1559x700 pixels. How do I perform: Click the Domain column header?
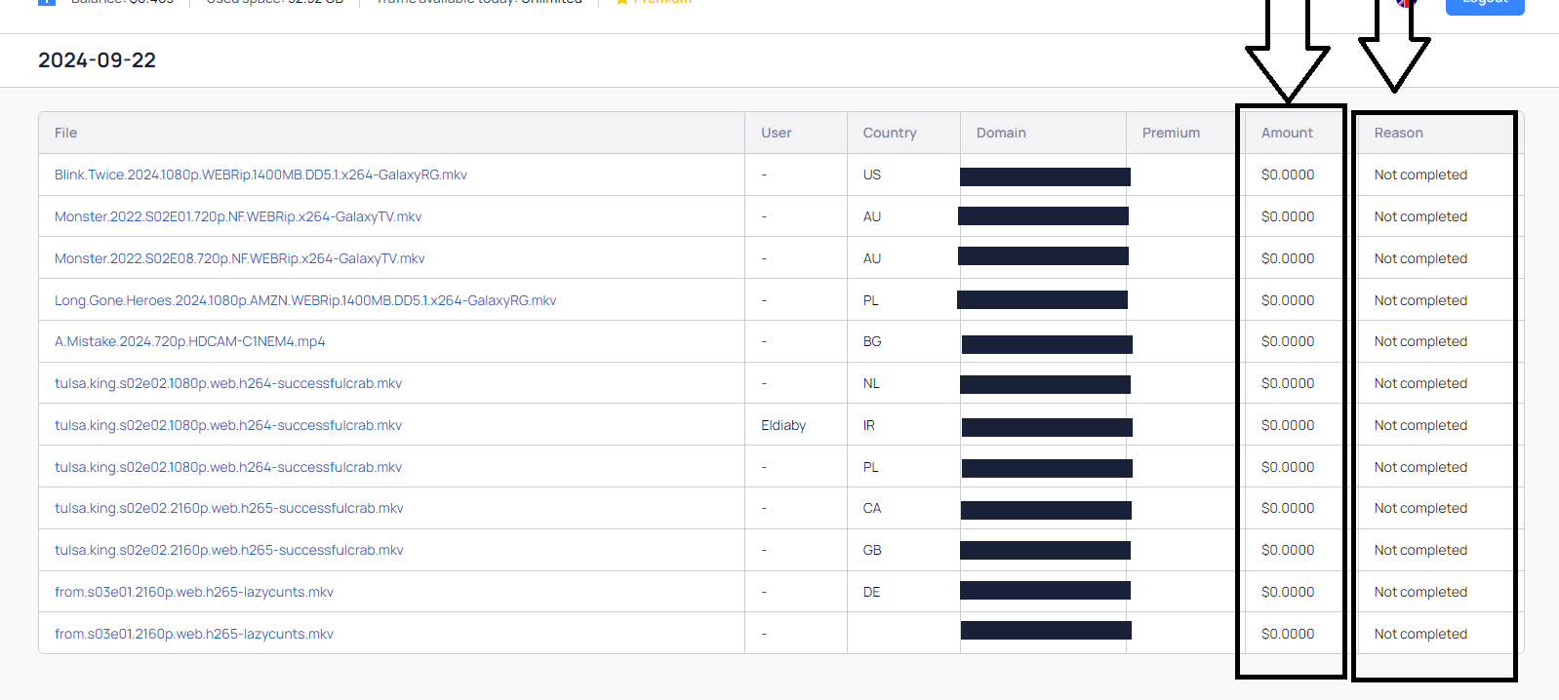(x=1001, y=133)
